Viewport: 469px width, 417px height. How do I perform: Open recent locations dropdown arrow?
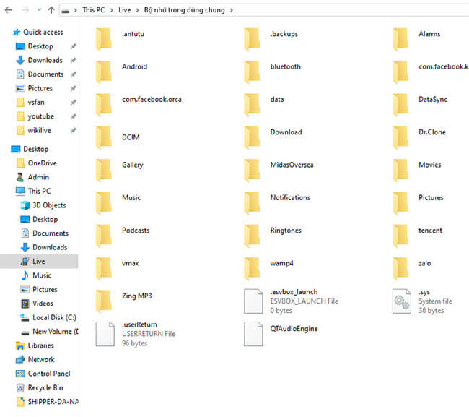[x=38, y=11]
